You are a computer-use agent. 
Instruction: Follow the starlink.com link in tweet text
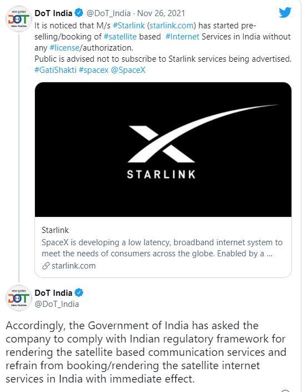172,26
